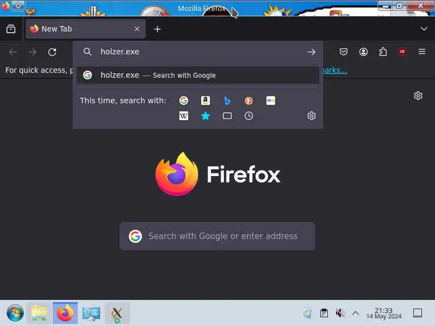Search this time with DuckDuckGo

(x=249, y=101)
